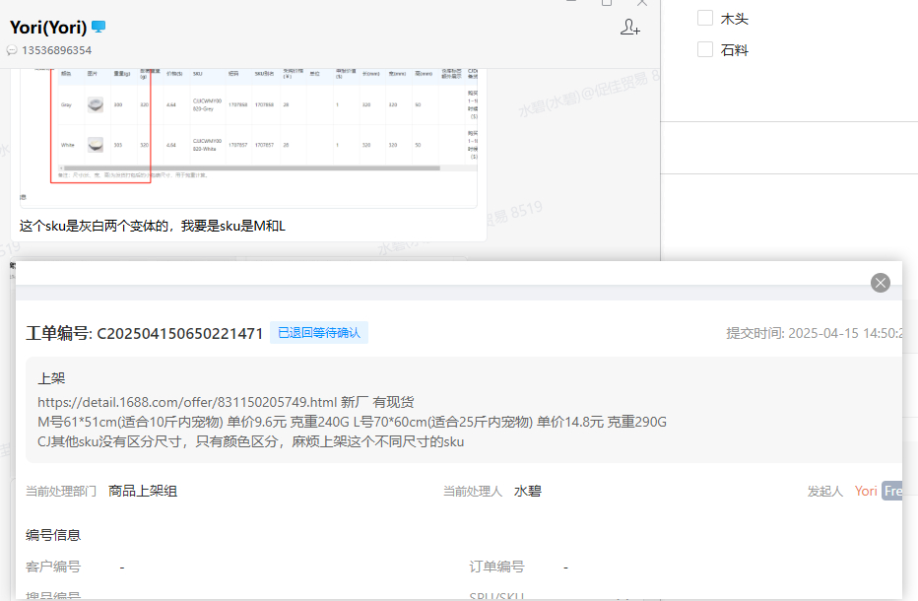Click the Fre tag next to Yori
The height and width of the screenshot is (601, 918).
click(x=891, y=491)
